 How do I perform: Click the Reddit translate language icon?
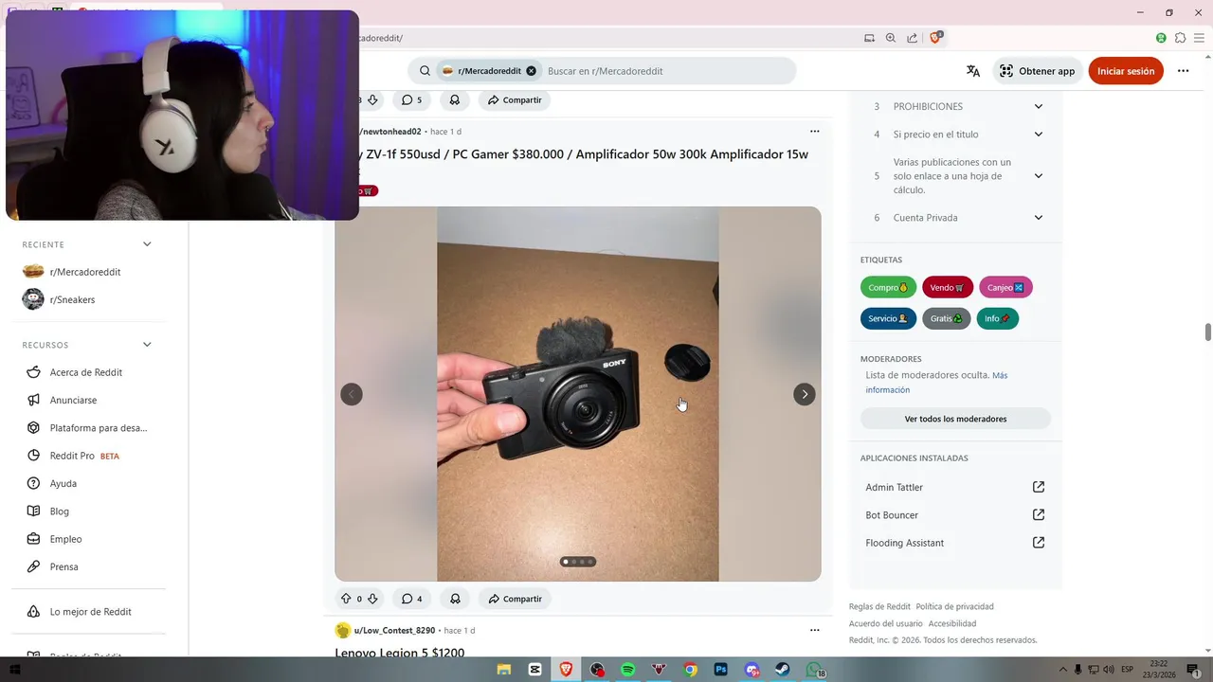(x=973, y=71)
